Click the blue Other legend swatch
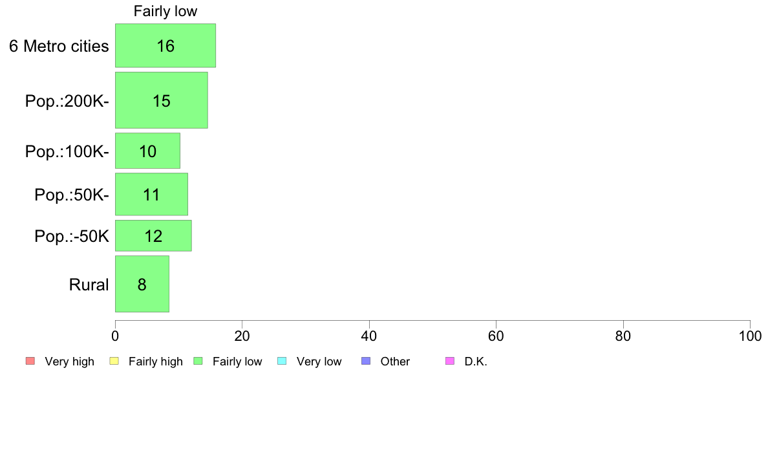Screen dimensions: 768x476 (x=366, y=362)
